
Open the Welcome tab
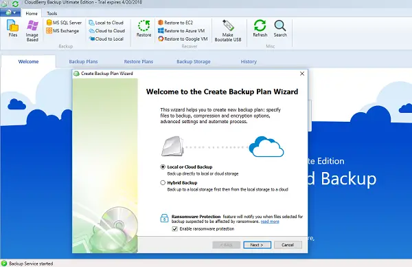pos(28,62)
